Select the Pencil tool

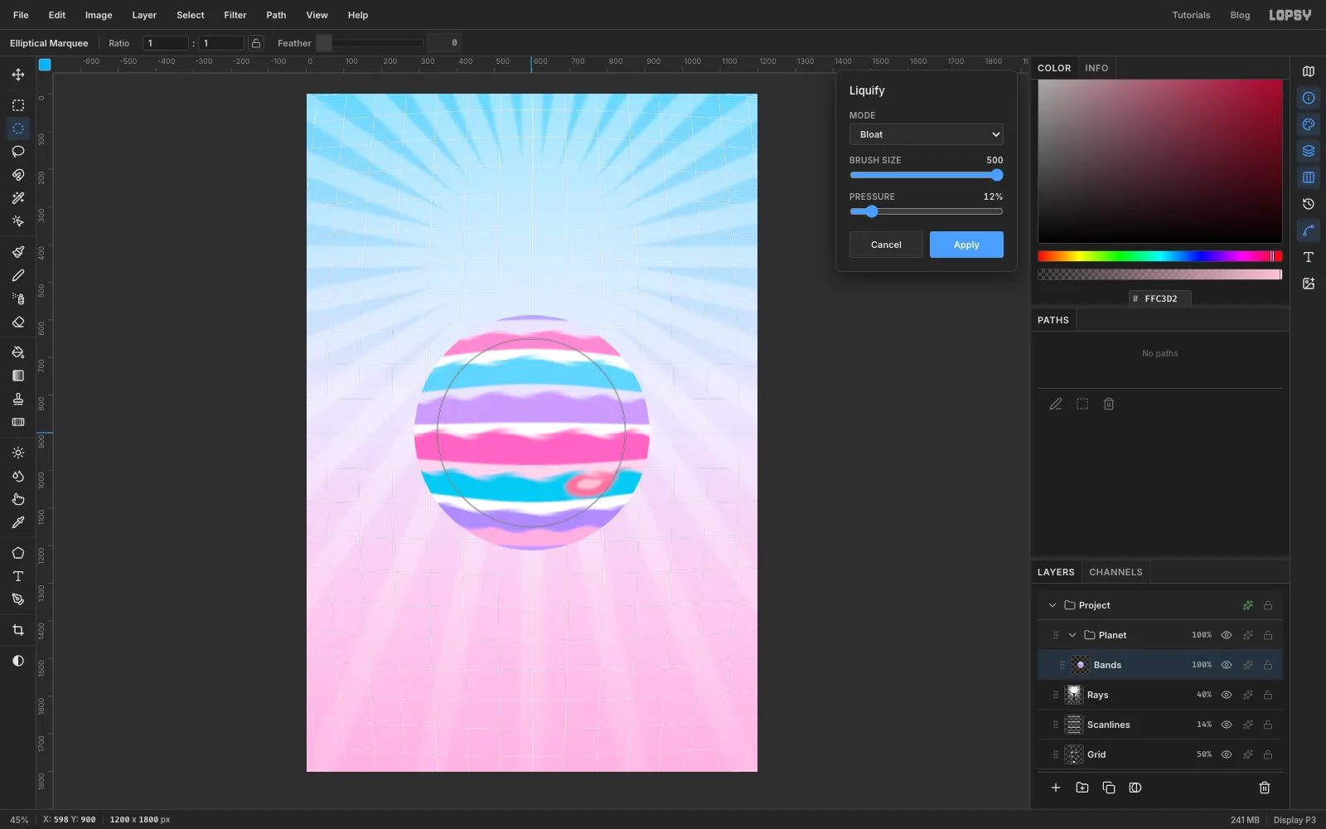pos(18,275)
